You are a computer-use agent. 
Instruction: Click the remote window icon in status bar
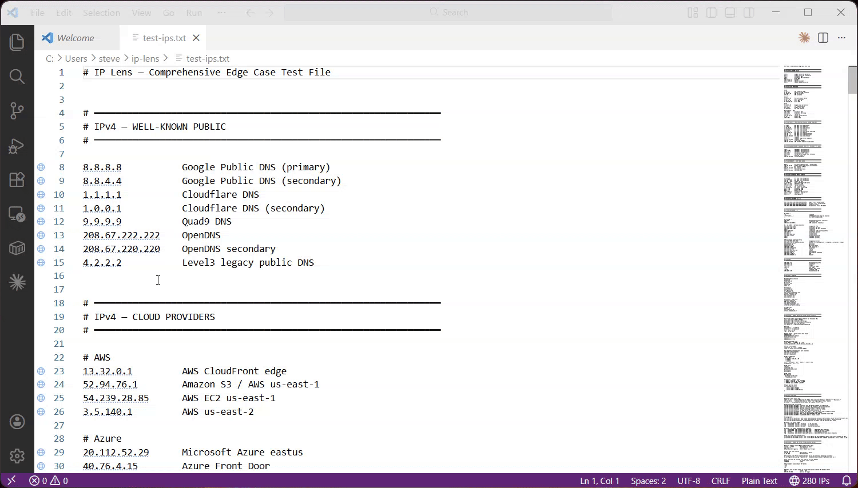11,481
